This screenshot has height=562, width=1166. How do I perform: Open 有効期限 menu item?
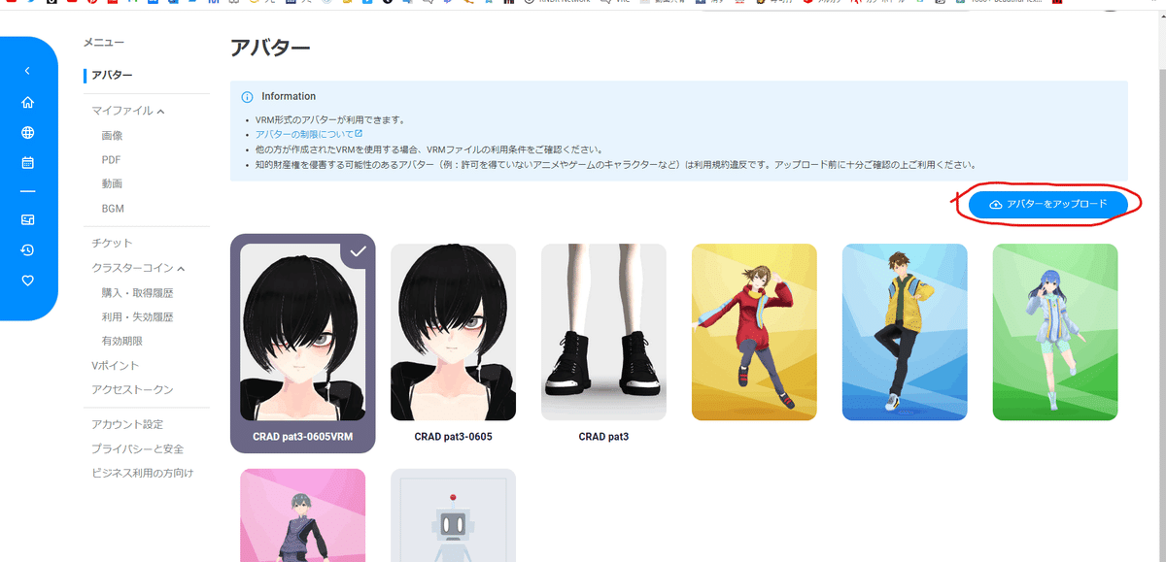(x=121, y=342)
